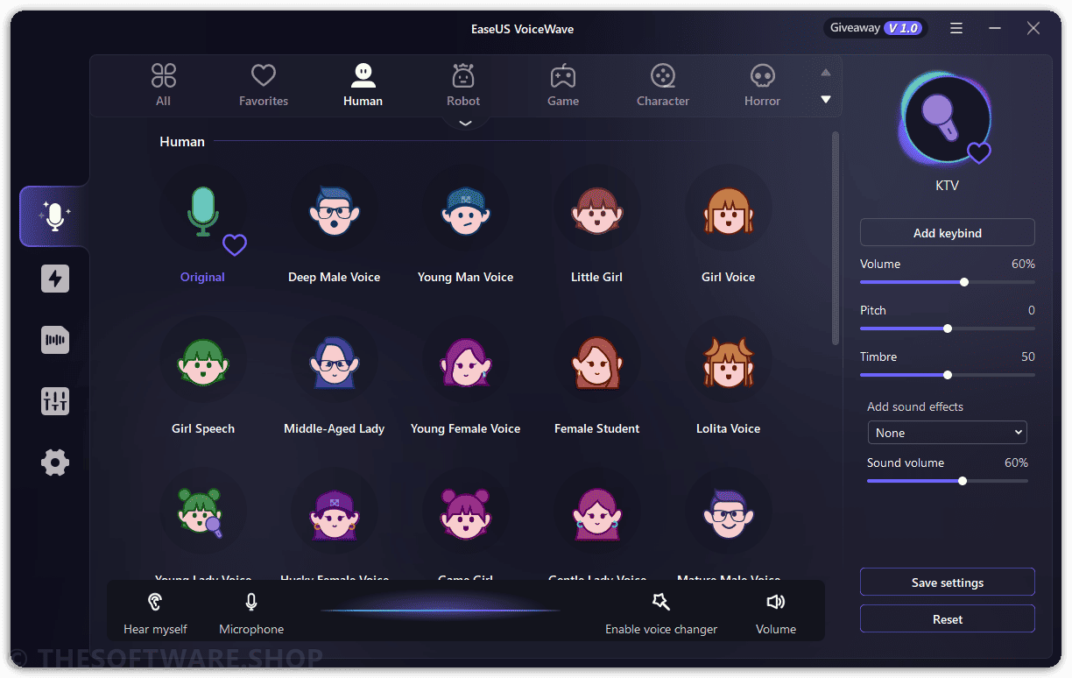Select the Gentle Lady Voice avatar
Viewport: 1072px width, 678px height.
coord(596,514)
